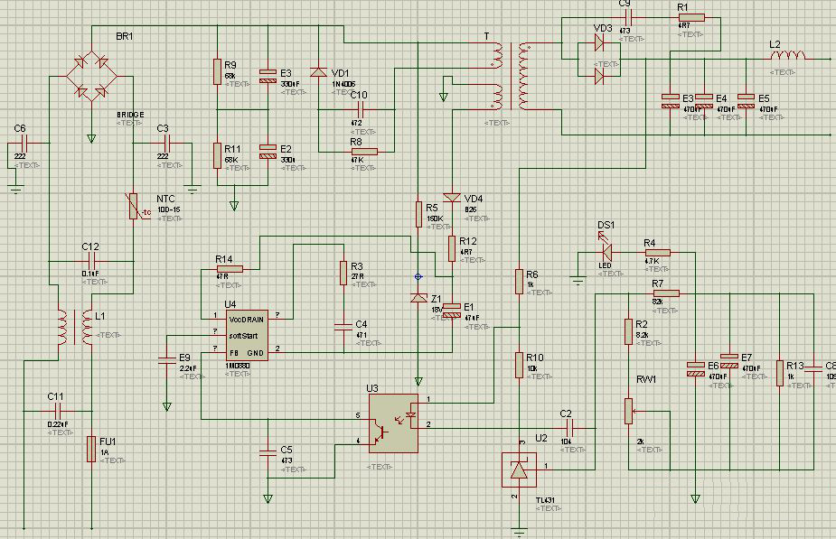Select the L1 common-mode choke
This screenshot has height=539, width=836.
pos(75,328)
